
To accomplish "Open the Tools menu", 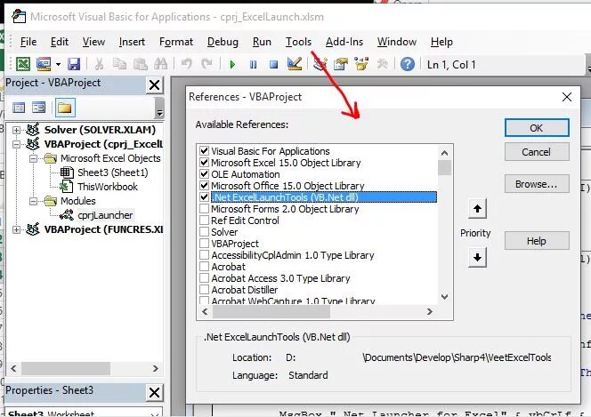I will pos(298,42).
